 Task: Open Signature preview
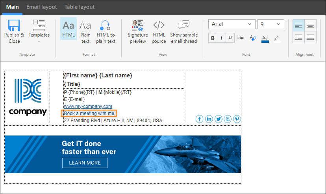coord(138,31)
